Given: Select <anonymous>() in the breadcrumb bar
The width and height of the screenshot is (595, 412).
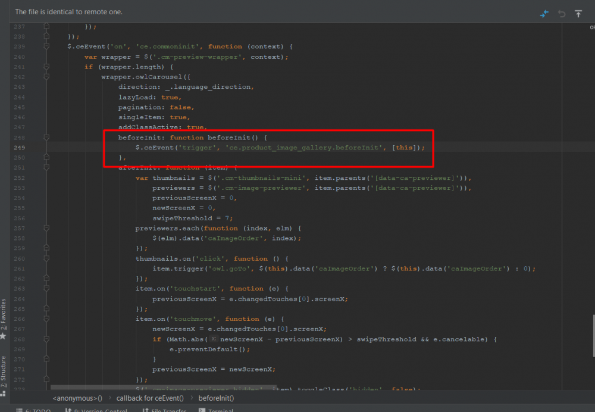Looking at the screenshot, I should click(77, 398).
